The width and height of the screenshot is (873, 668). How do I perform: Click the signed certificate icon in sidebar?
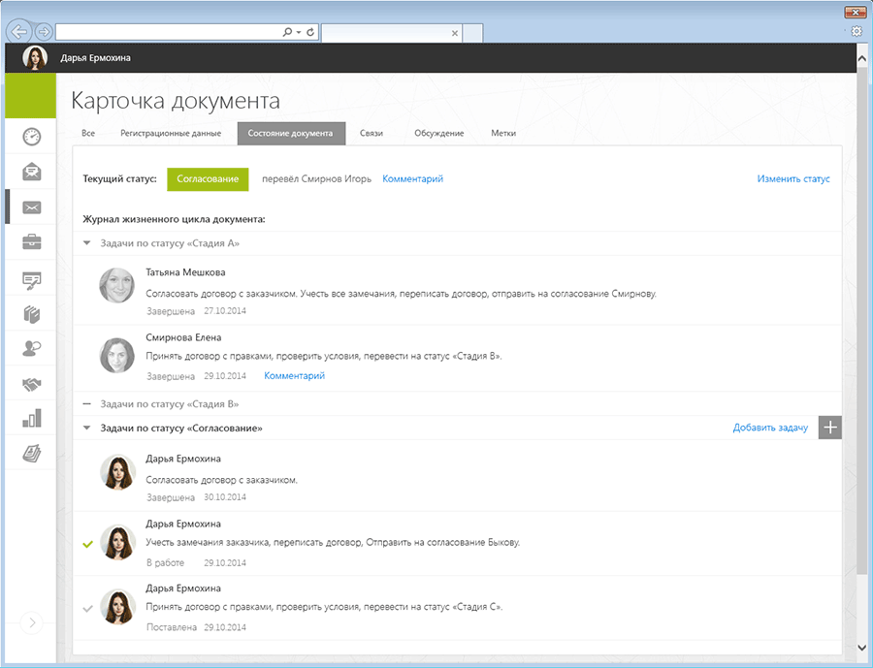[32, 280]
